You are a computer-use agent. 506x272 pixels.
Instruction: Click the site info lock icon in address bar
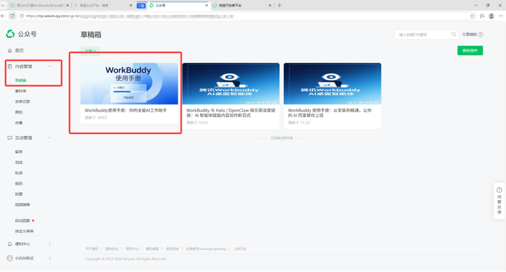[x=22, y=16]
